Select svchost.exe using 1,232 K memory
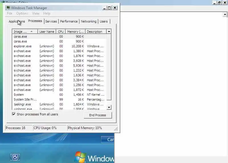The image size is (228, 163). [x=59, y=70]
